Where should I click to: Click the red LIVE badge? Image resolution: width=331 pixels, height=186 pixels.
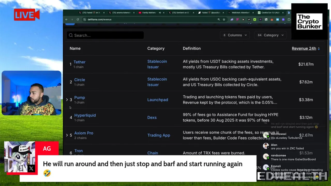point(27,15)
